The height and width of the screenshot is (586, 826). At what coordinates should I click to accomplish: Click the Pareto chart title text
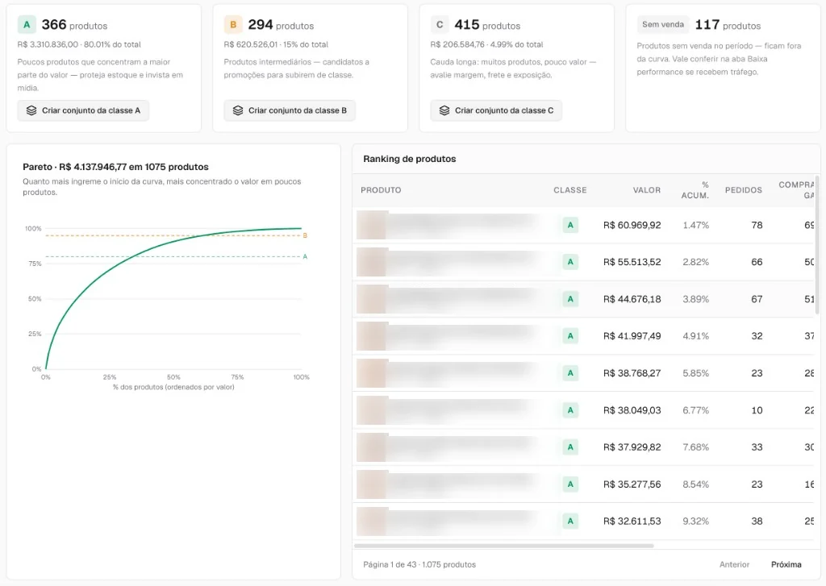[115, 167]
